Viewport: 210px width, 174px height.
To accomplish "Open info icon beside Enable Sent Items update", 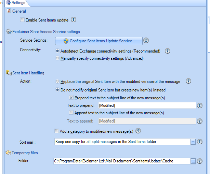I will tap(74, 20).
